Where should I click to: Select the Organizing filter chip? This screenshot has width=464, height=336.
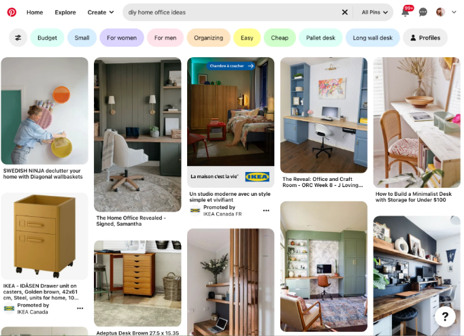[x=208, y=38]
